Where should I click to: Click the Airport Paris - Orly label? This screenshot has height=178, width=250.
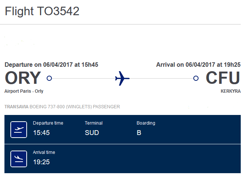24,91
